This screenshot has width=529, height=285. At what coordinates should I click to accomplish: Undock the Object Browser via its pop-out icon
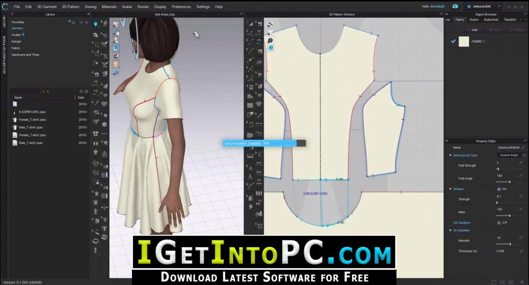click(525, 14)
